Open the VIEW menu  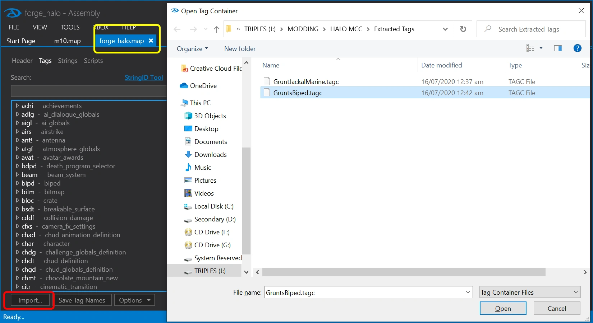tap(40, 27)
